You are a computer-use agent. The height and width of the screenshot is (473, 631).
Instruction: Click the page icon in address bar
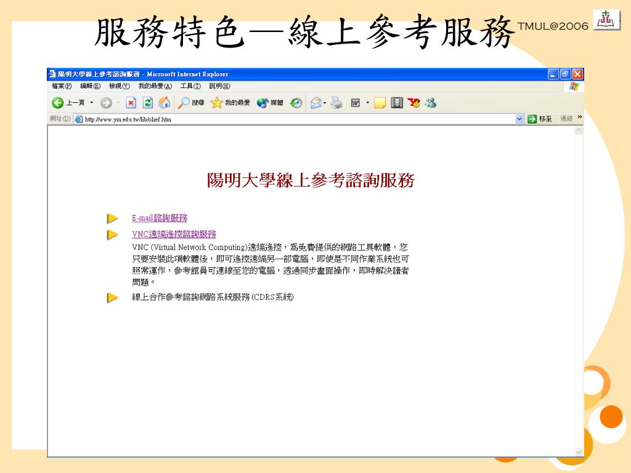pos(79,119)
